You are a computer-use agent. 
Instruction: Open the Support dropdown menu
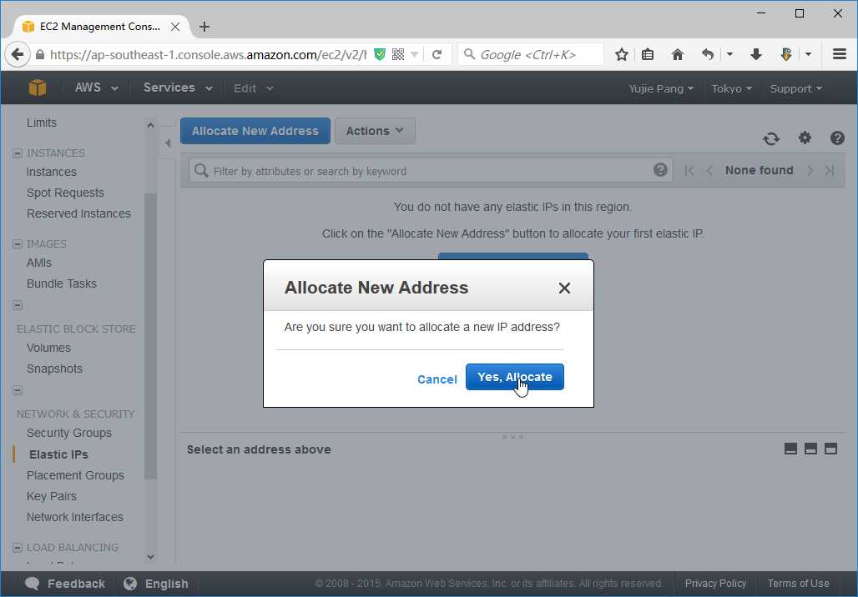[796, 88]
